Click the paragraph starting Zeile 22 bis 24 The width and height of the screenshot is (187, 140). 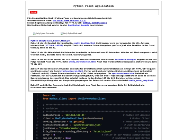pos(94,54)
